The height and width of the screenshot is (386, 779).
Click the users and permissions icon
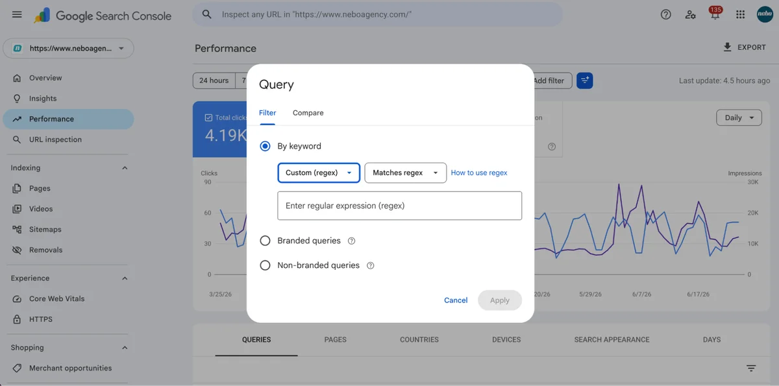click(690, 14)
